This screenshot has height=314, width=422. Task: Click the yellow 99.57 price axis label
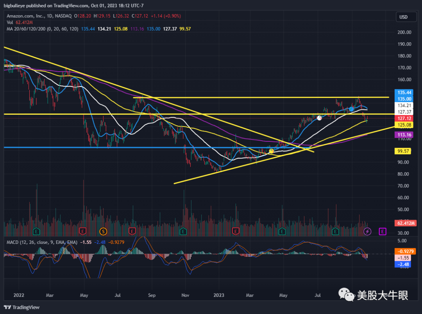point(403,151)
